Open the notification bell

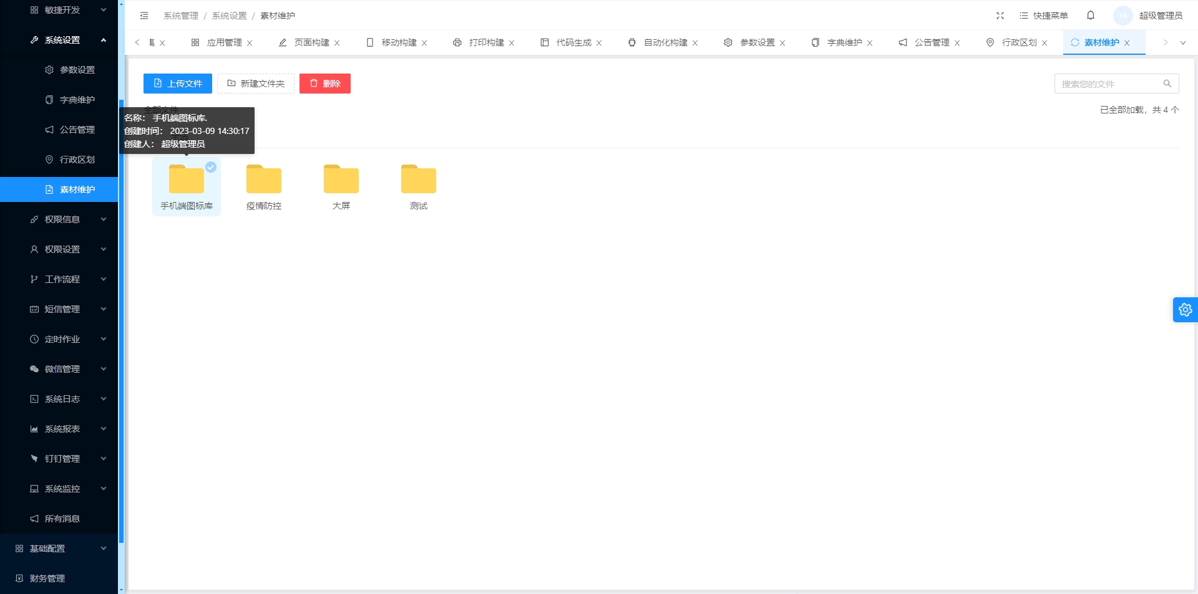pyautogui.click(x=1091, y=16)
